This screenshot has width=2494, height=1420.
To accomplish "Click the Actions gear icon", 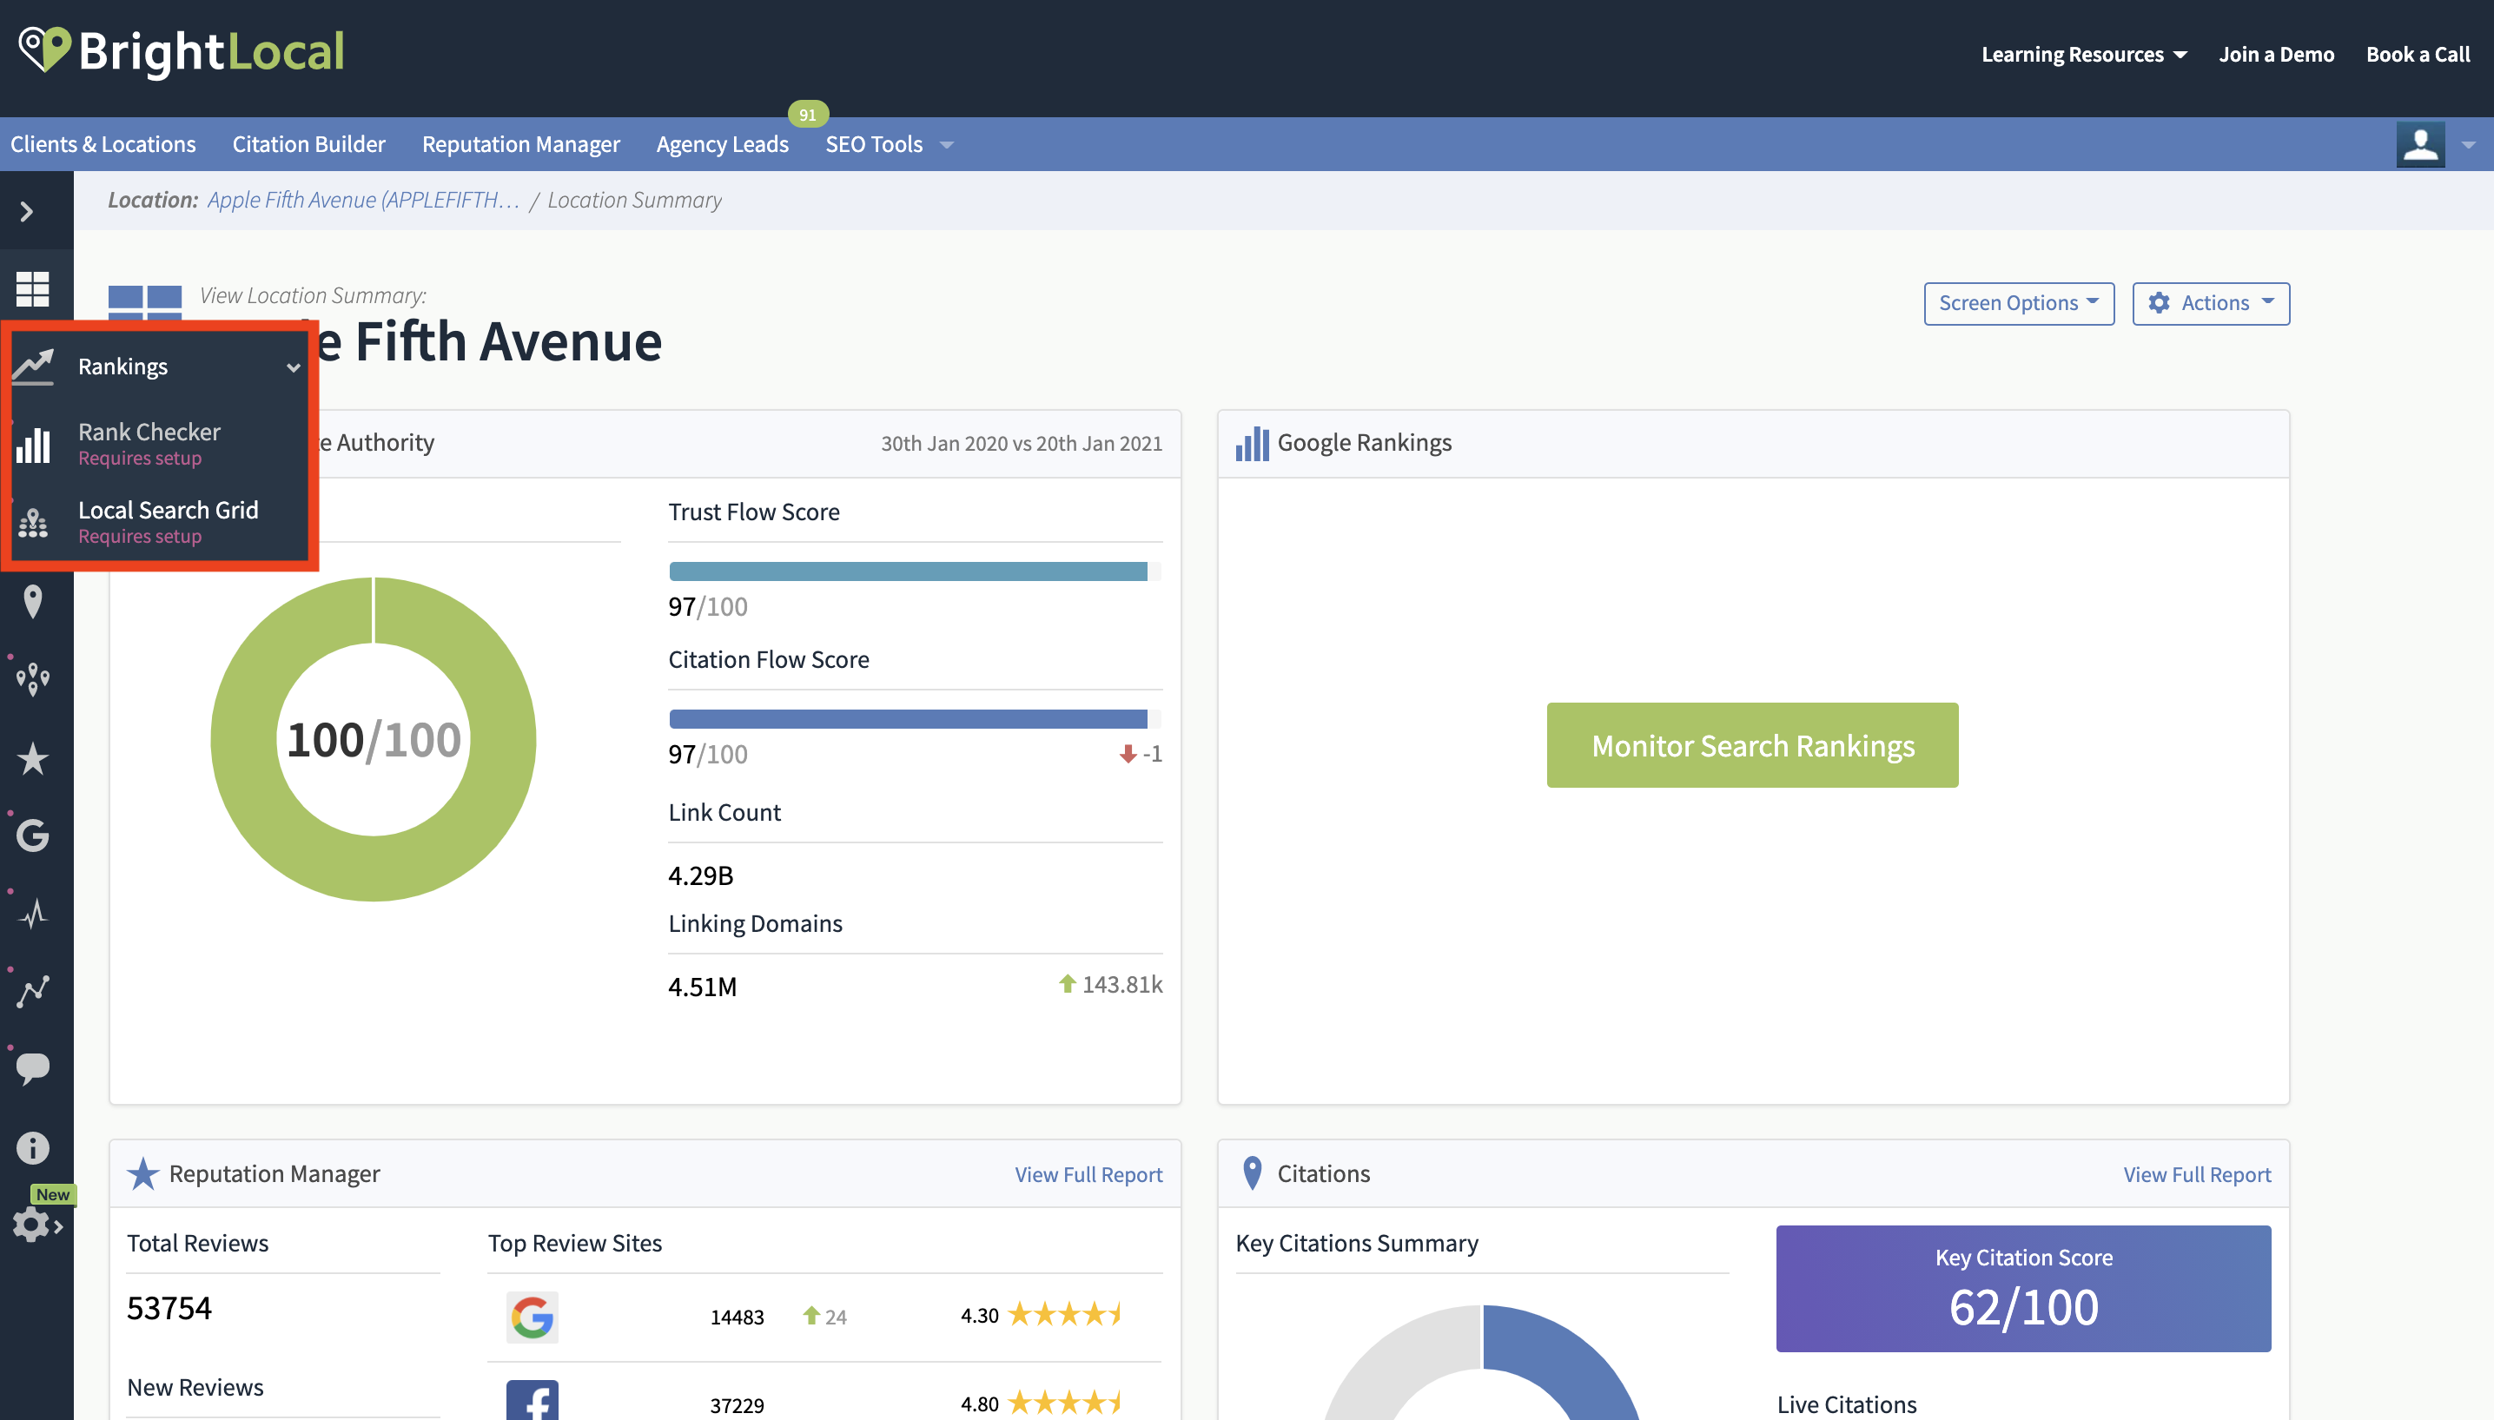I will pyautogui.click(x=2159, y=303).
